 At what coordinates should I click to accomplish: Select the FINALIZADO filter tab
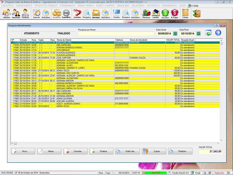point(64,33)
